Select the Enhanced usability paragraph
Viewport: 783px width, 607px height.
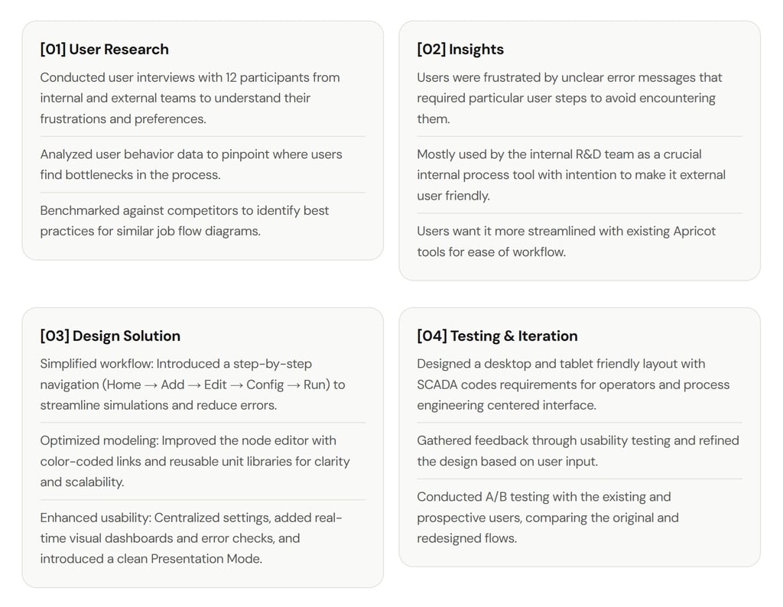191,538
